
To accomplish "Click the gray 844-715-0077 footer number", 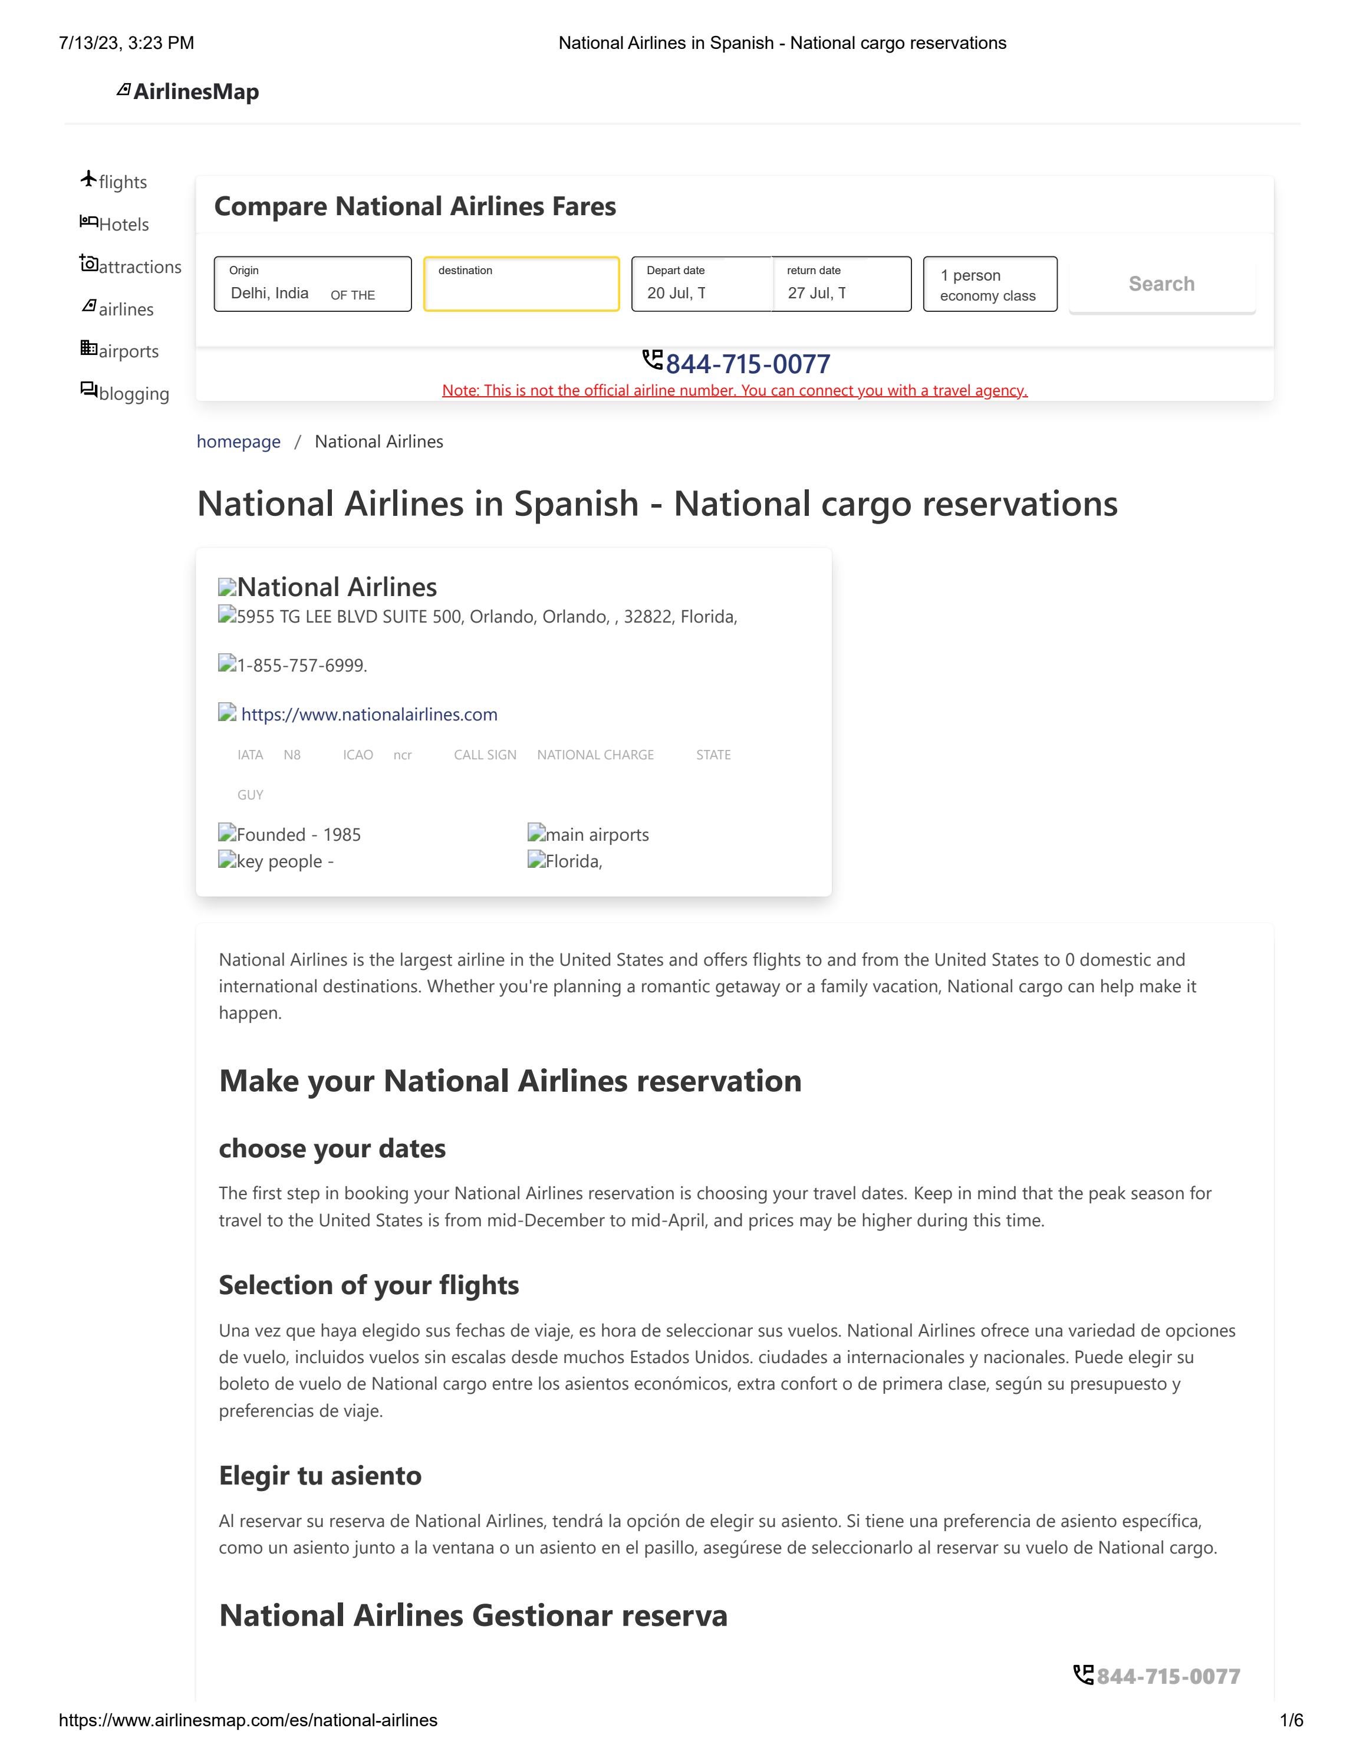I will point(1168,1676).
